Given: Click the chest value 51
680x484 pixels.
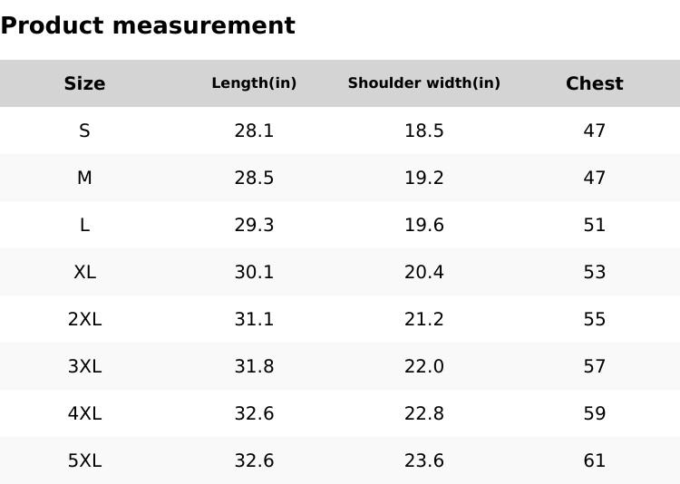Looking at the screenshot, I should [594, 225].
